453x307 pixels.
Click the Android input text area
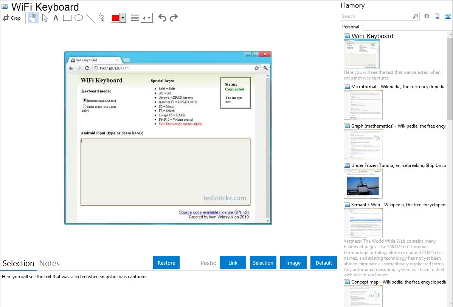coord(166,172)
